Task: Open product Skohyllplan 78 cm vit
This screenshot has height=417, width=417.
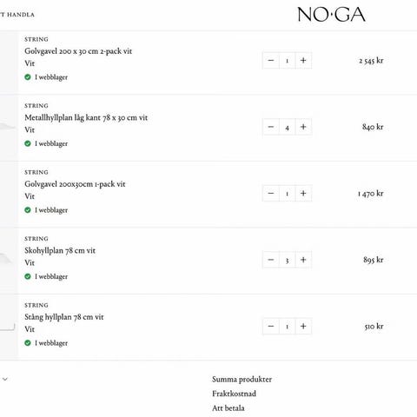Action: pyautogui.click(x=60, y=250)
